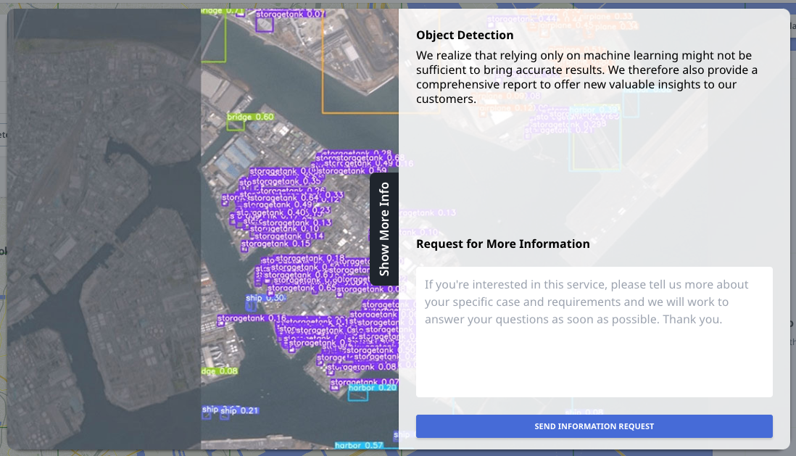Viewport: 796px width, 456px height.
Task: Click the harbor 0.57 detection label
Action: click(x=359, y=445)
